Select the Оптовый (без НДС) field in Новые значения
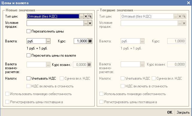The width and height of the screenshot is (192, 116). point(53,16)
